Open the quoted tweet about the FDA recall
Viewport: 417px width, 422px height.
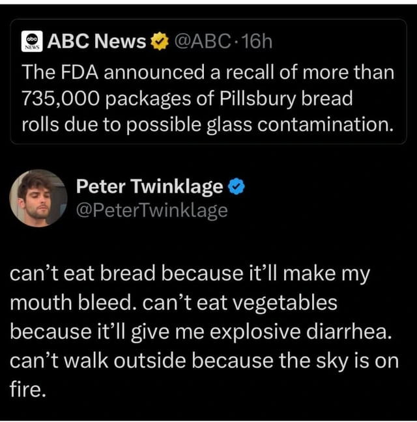[208, 81]
